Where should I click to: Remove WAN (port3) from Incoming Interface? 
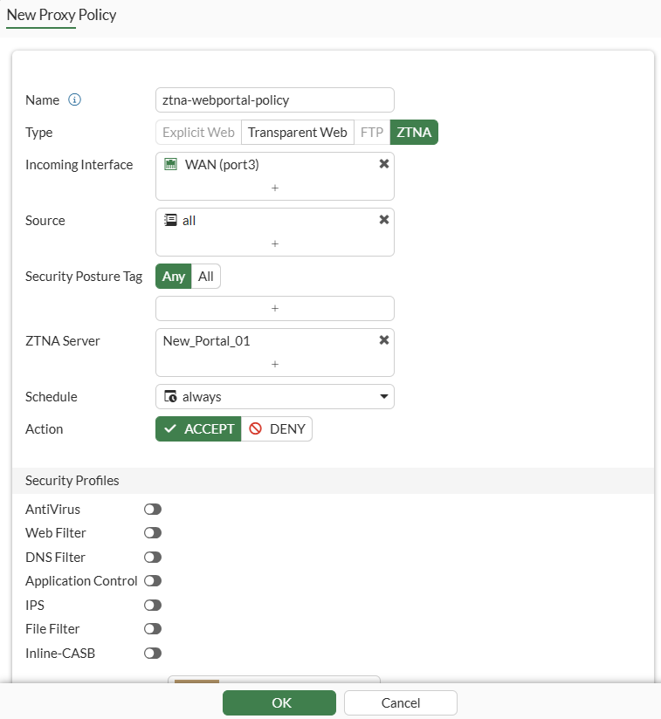pyautogui.click(x=384, y=164)
